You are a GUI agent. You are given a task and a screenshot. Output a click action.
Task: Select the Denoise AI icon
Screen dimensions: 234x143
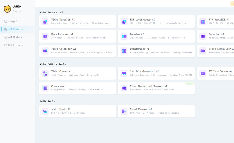coord(124,36)
